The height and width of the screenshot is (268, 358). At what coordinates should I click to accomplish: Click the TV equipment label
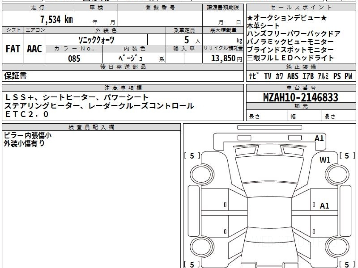click(x=268, y=76)
